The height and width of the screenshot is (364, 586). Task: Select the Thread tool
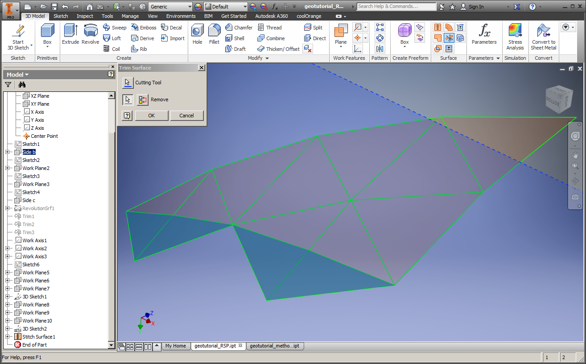tap(269, 28)
